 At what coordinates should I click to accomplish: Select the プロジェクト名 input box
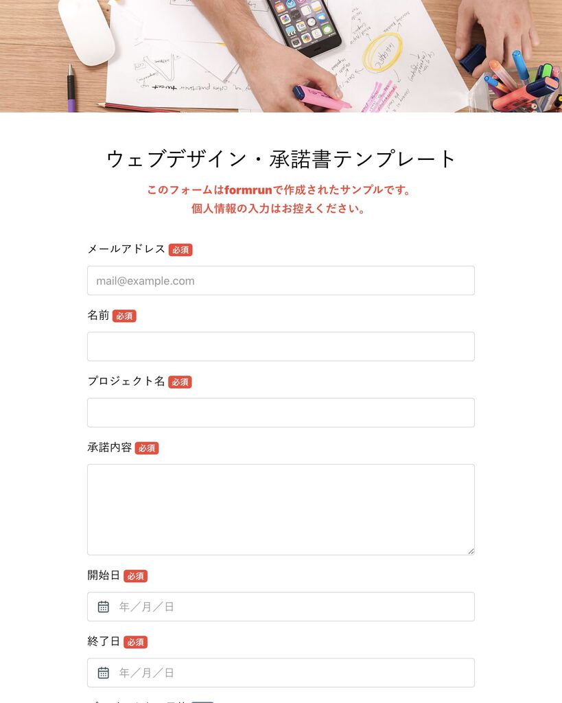click(x=281, y=413)
